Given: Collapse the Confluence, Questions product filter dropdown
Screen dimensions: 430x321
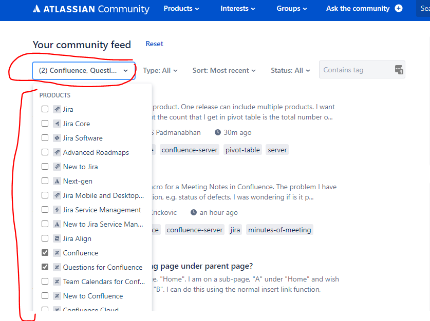Looking at the screenshot, I should click(x=84, y=71).
